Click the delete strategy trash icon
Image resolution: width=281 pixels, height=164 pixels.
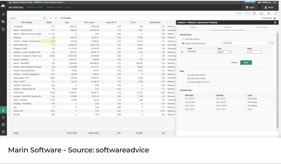tap(56, 18)
